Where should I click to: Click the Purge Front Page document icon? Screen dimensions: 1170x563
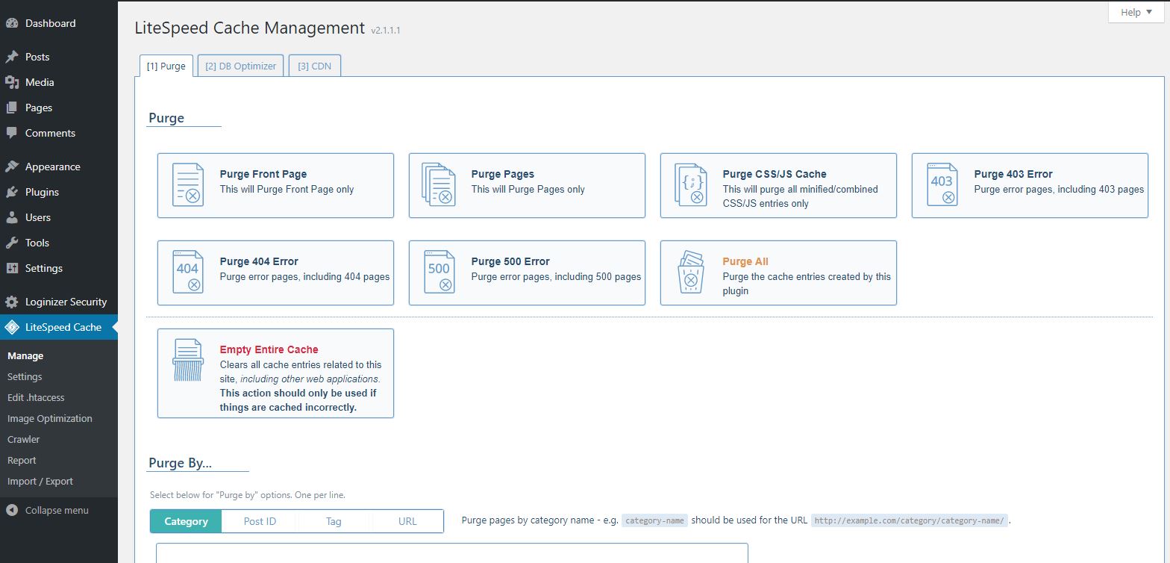click(187, 184)
